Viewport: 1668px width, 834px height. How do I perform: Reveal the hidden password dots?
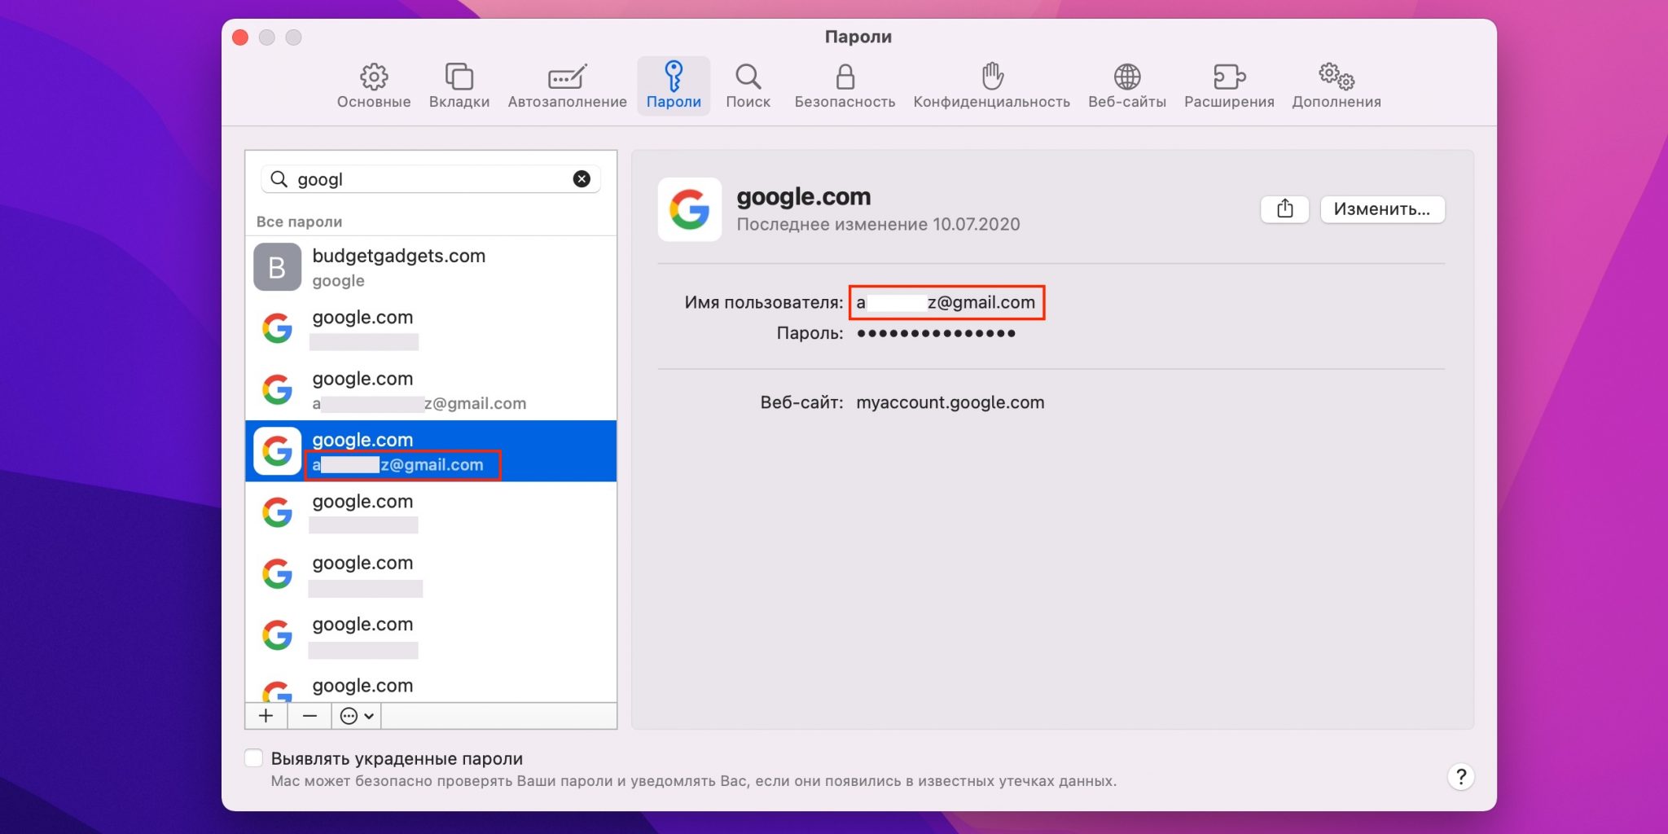(936, 333)
